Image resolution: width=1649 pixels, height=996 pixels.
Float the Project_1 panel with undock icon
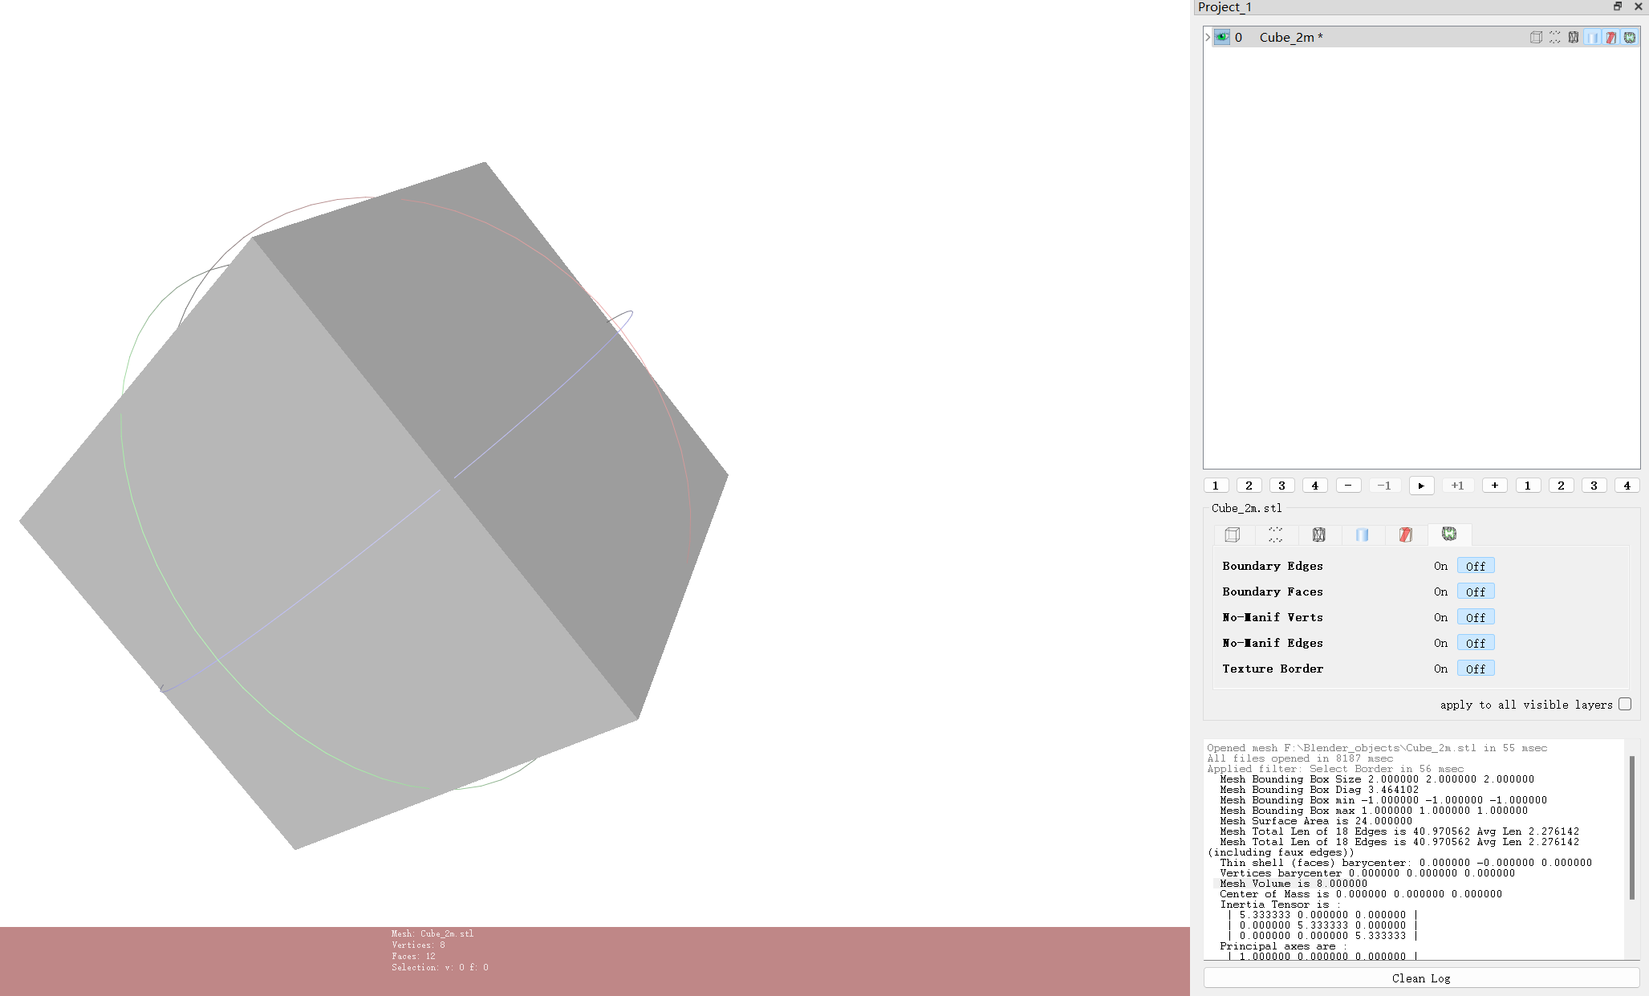click(1618, 6)
